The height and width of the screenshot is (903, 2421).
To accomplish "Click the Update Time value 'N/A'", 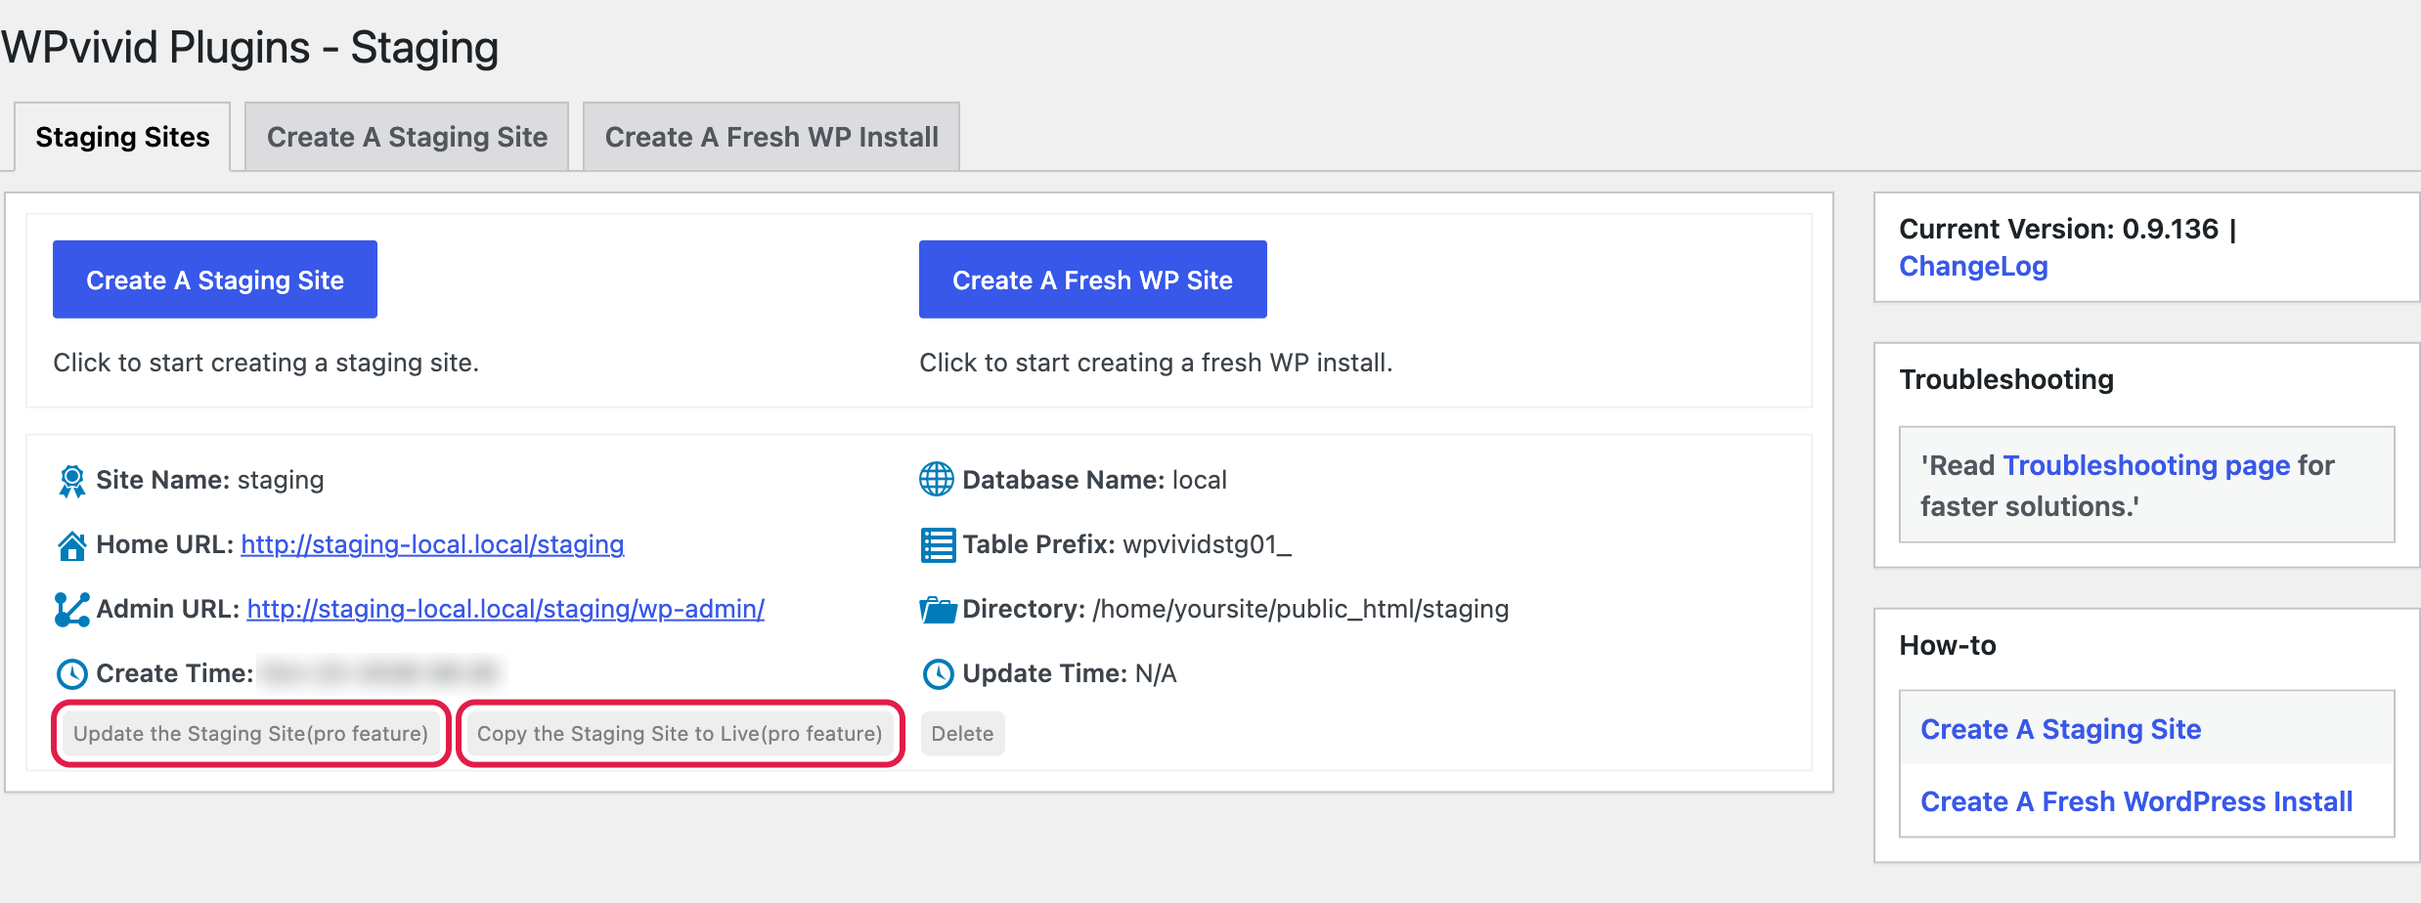I will 1156,673.
